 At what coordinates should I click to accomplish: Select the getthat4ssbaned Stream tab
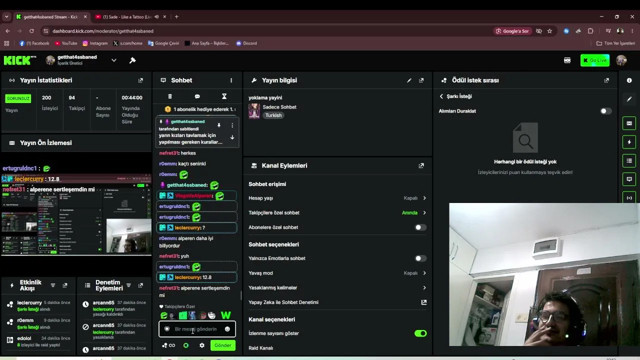pyautogui.click(x=51, y=16)
